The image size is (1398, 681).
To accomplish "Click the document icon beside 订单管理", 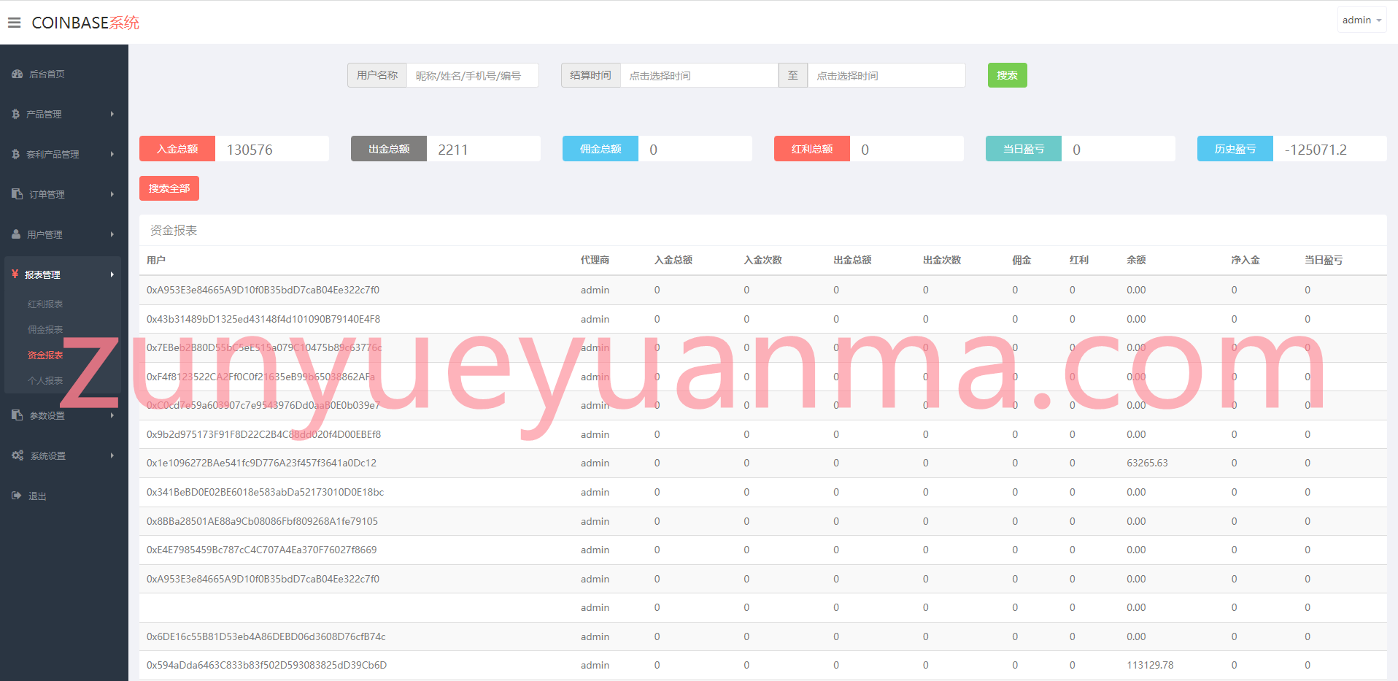I will 17,194.
